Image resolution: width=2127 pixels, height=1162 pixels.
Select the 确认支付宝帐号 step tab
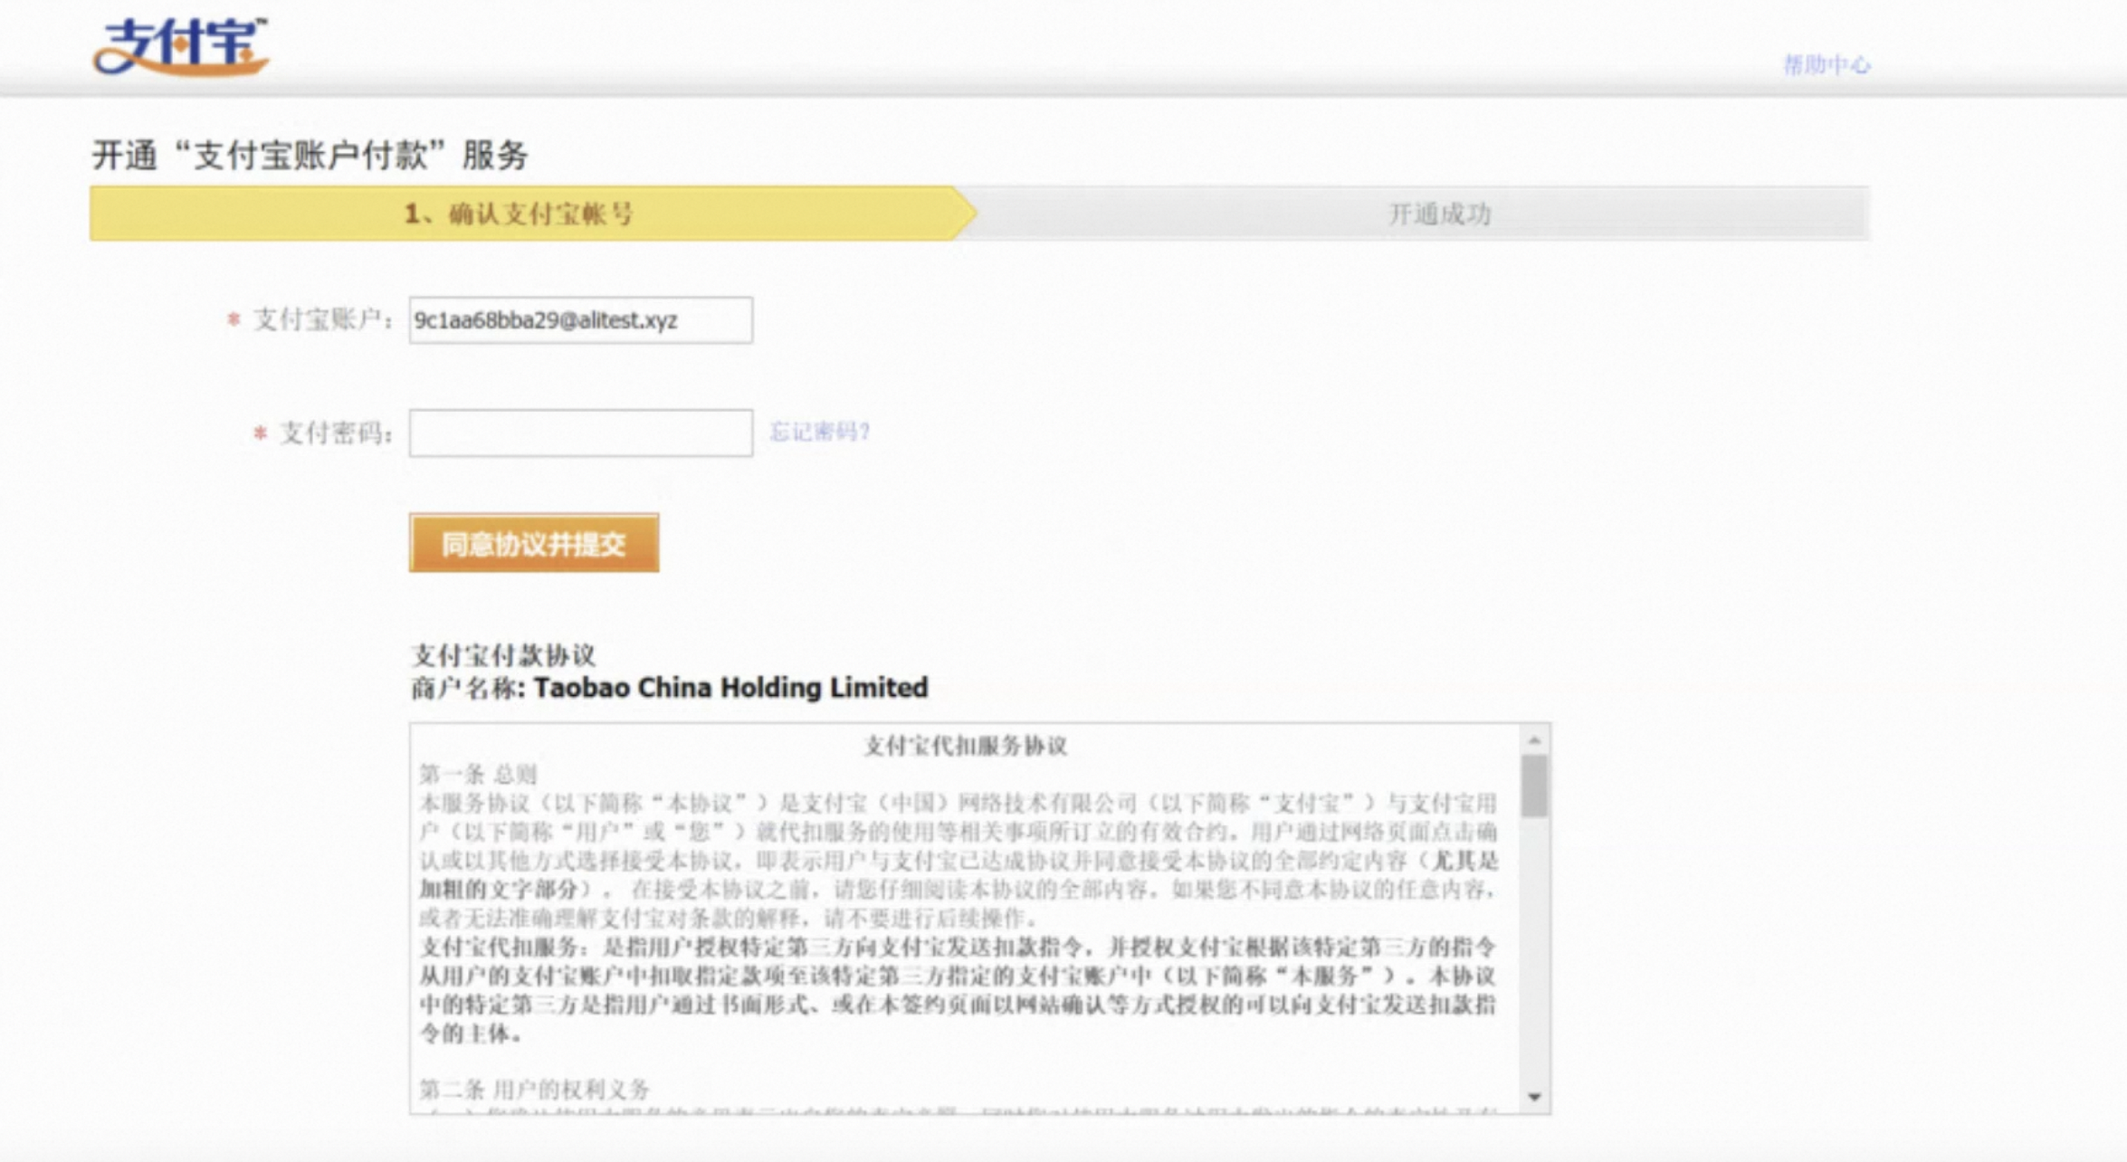coord(533,214)
